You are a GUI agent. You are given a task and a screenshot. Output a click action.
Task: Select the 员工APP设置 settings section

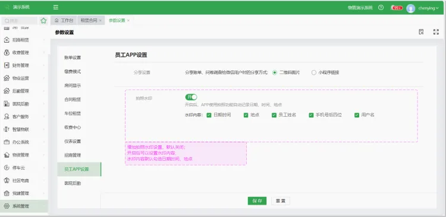click(79, 170)
